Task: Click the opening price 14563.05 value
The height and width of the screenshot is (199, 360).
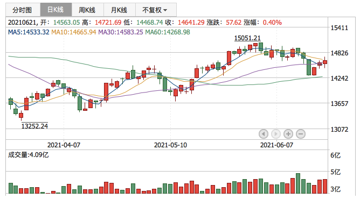Action: [x=67, y=23]
